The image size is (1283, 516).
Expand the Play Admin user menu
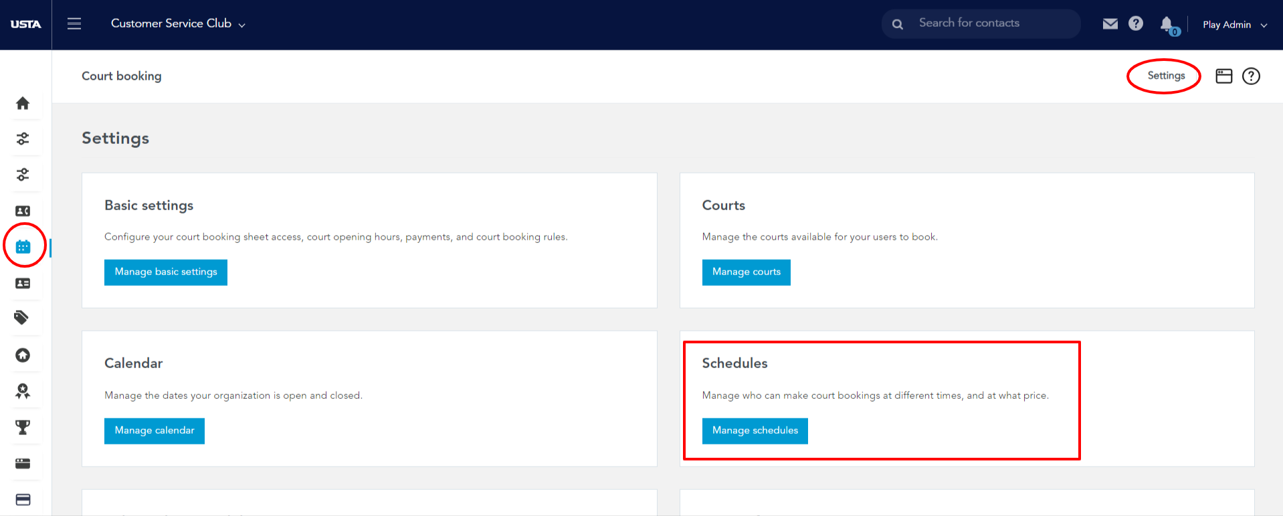coord(1235,25)
